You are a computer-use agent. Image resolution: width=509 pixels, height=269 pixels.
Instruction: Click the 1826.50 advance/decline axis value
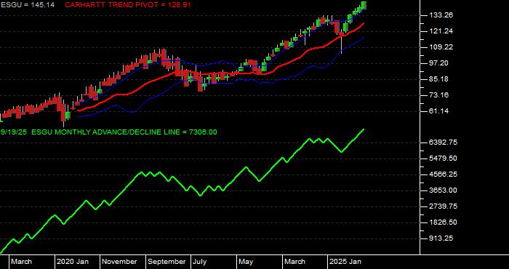coord(444,222)
